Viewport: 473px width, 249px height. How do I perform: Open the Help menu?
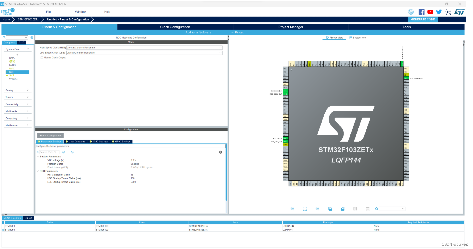click(107, 12)
